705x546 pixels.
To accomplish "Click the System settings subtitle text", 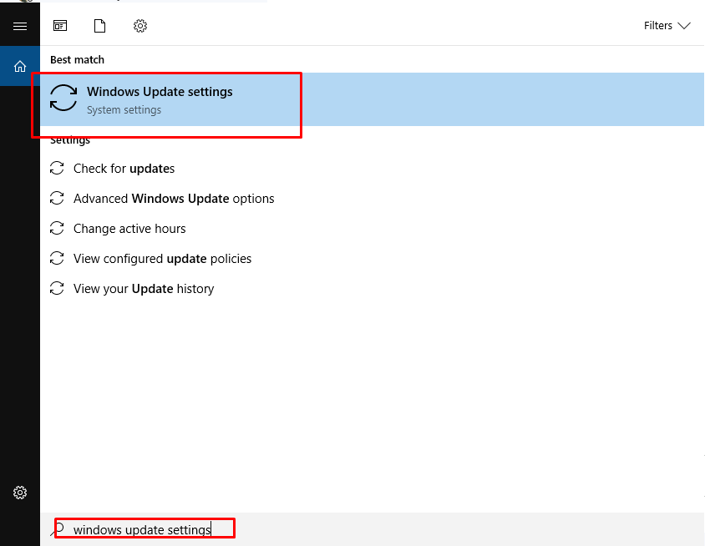I will tap(124, 110).
